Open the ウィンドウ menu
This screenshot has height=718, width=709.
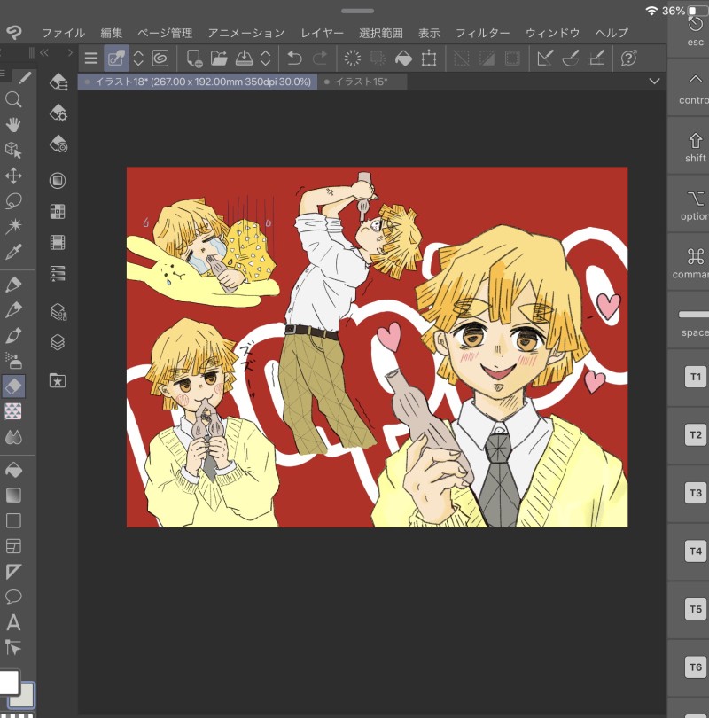click(x=552, y=33)
